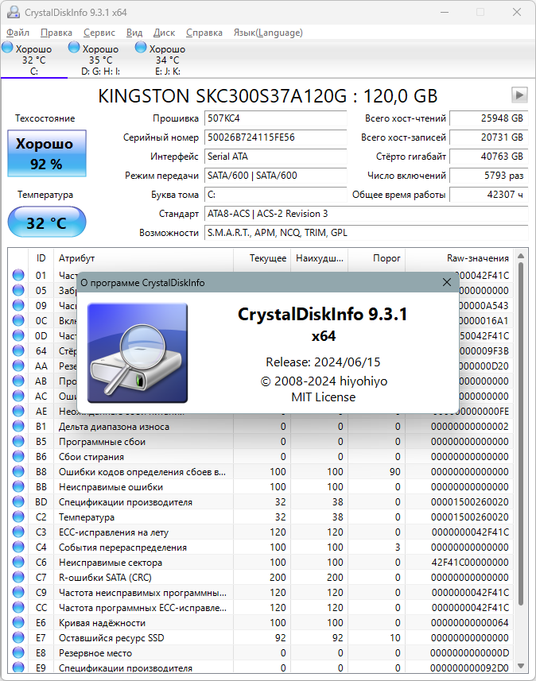
Task: Click the status circle in row E6
Action: pos(18,622)
